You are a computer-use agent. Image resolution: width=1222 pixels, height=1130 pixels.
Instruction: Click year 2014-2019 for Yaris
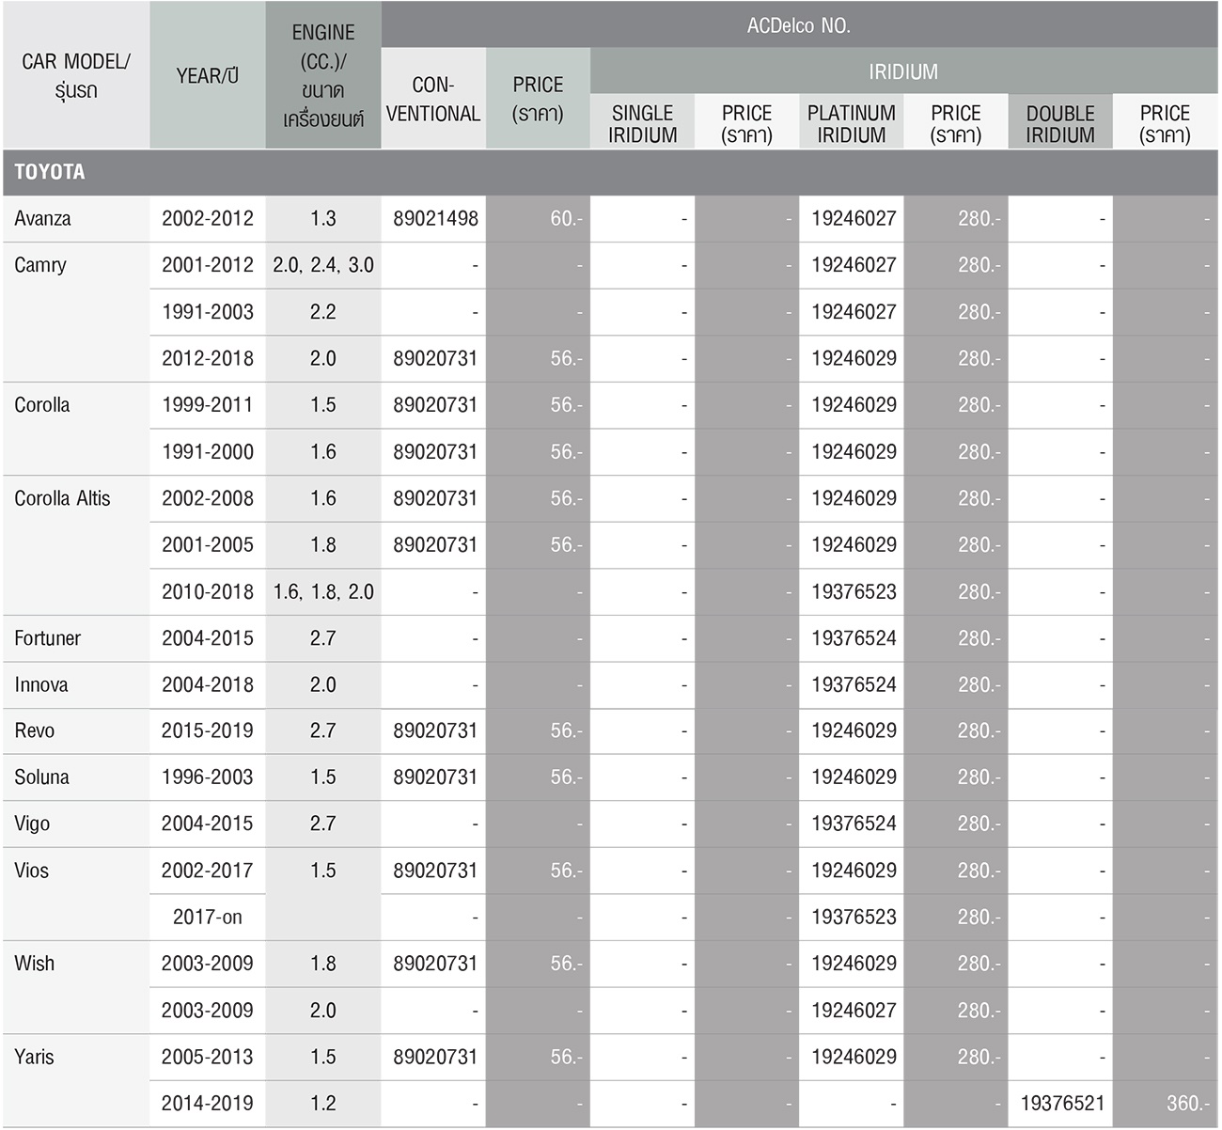pyautogui.click(x=208, y=1105)
